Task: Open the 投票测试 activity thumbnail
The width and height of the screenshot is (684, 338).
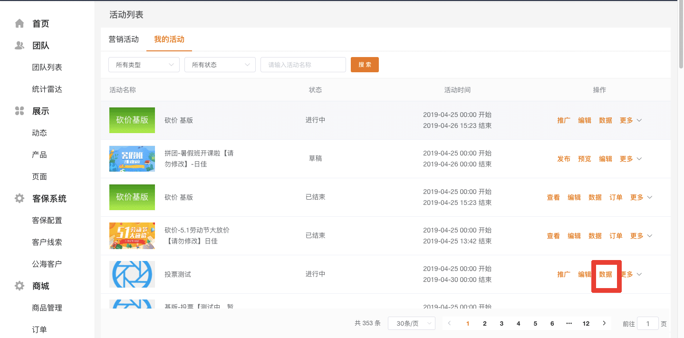Action: (132, 274)
